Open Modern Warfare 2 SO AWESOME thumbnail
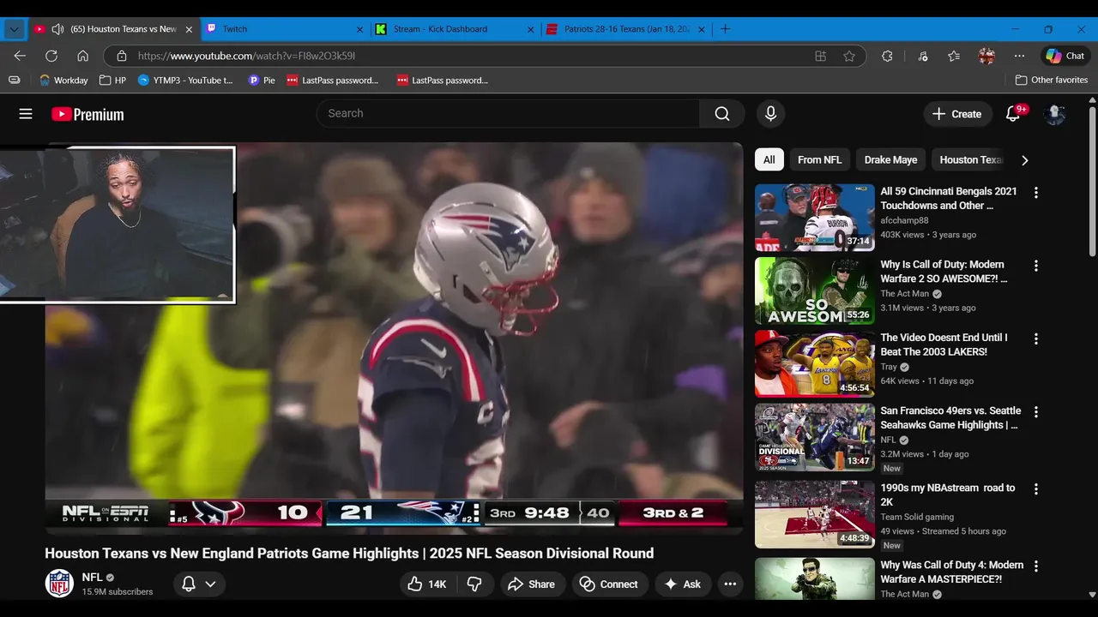The image size is (1098, 617). 814,291
